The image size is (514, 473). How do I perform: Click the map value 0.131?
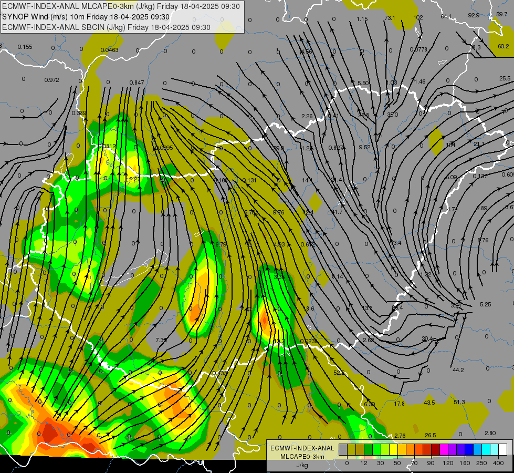[250, 180]
